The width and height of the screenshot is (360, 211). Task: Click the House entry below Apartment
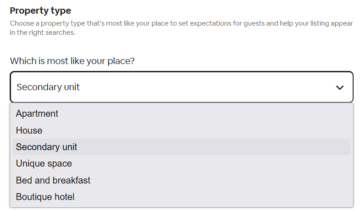(x=29, y=130)
